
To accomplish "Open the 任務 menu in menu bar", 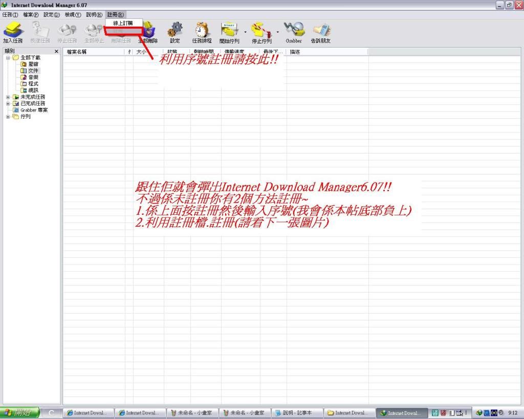I will coord(10,14).
